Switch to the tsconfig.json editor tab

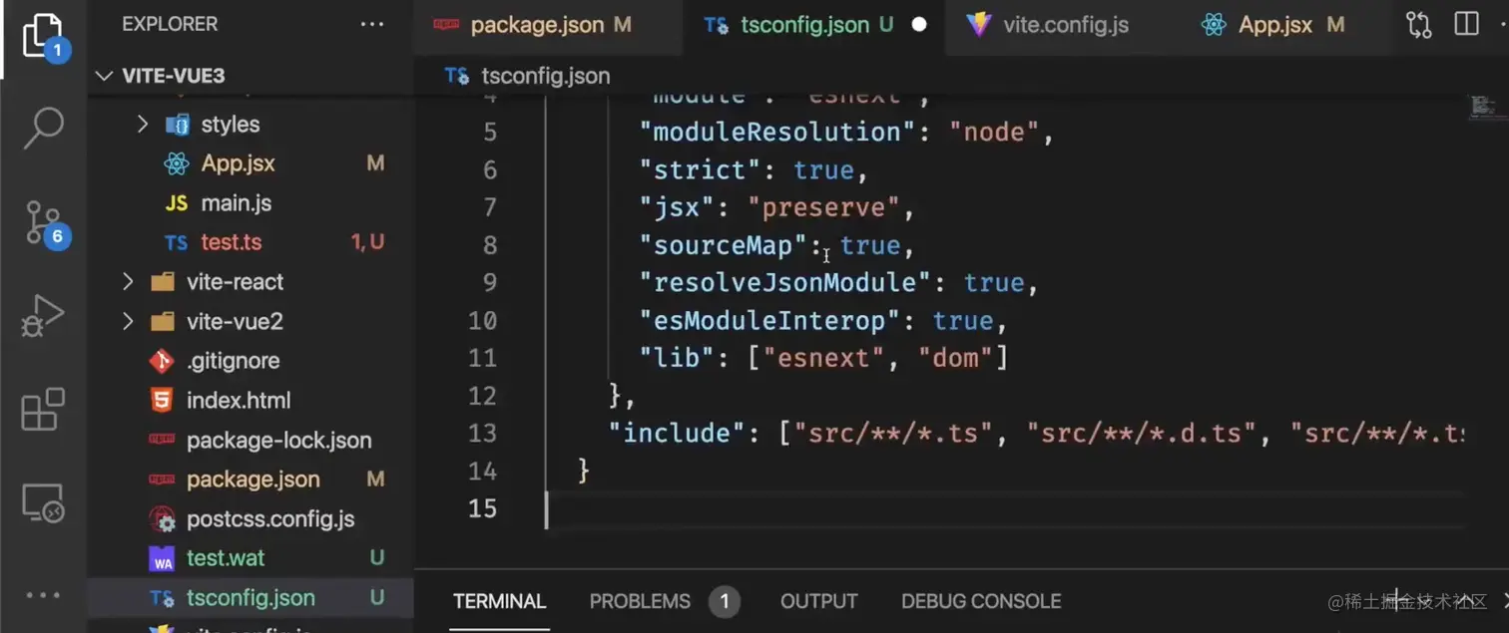pyautogui.click(x=815, y=25)
